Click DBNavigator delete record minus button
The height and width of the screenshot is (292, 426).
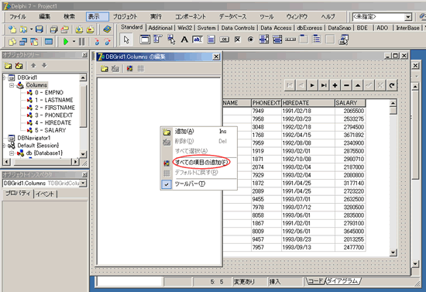pos(346,85)
